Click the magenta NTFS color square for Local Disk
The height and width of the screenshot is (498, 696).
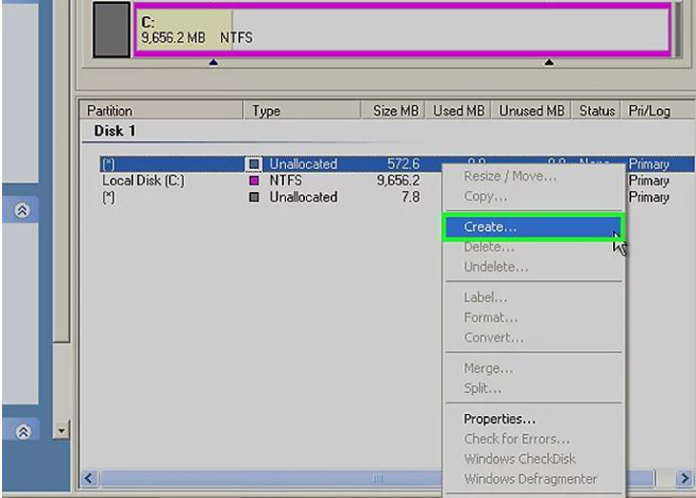point(254,180)
